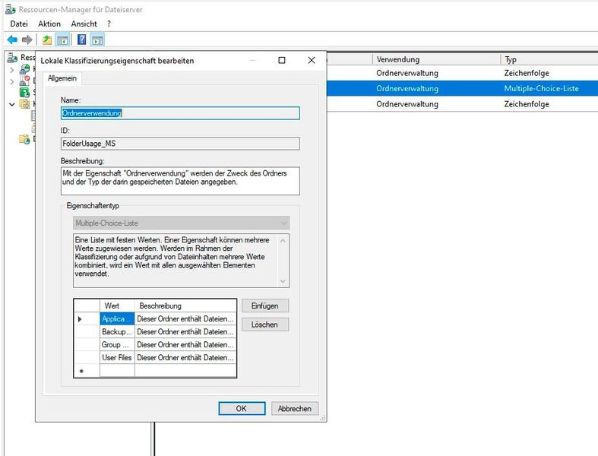The image size is (598, 456).
Task: Select the file screening management tree icon
Action: tap(24, 81)
